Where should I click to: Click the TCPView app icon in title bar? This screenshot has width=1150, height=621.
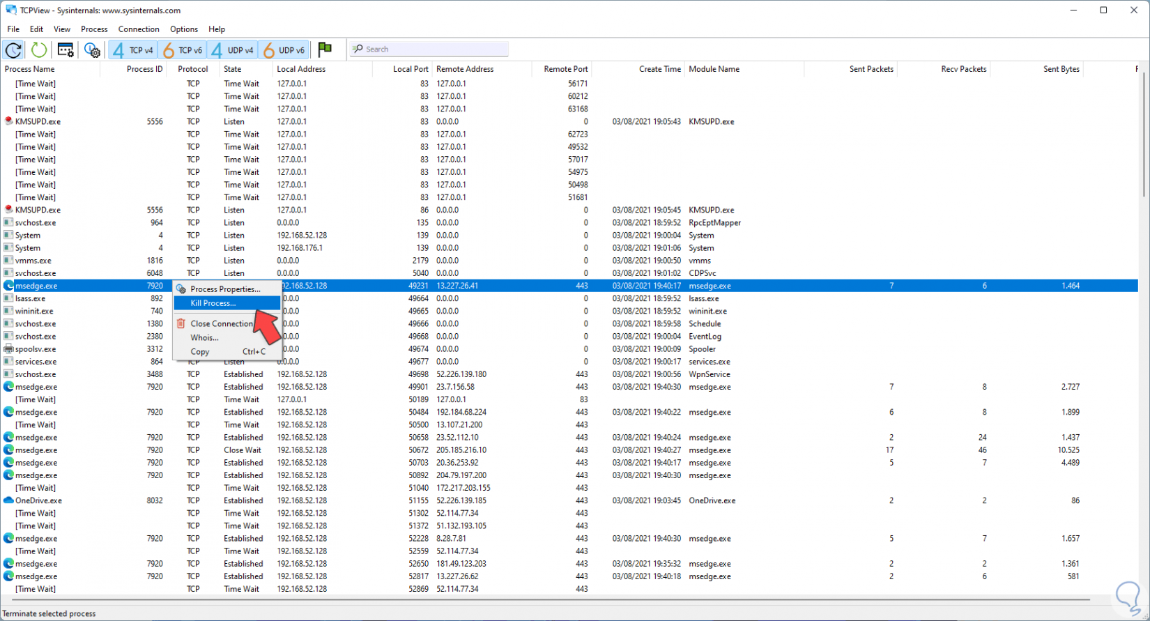[11, 10]
